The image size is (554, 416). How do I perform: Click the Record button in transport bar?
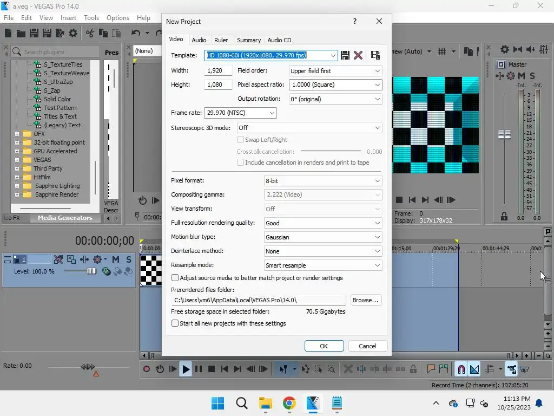pyautogui.click(x=147, y=369)
